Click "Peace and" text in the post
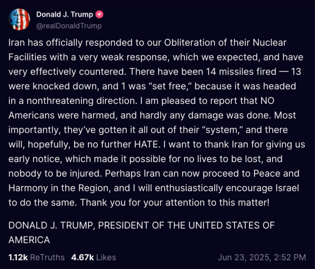Image resolution: width=315 pixels, height=269 pixels. (276, 173)
